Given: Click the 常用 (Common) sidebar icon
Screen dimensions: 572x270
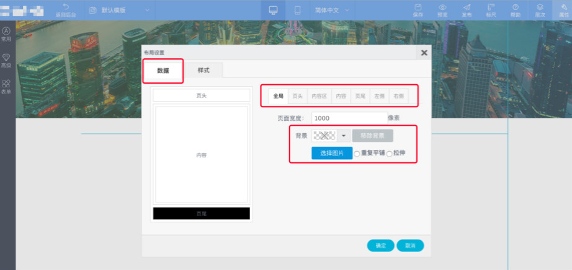Looking at the screenshot, I should click(x=6, y=33).
